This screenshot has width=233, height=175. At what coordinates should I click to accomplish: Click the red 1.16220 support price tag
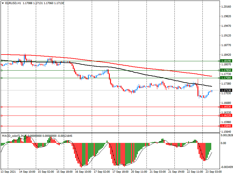pos(226,116)
